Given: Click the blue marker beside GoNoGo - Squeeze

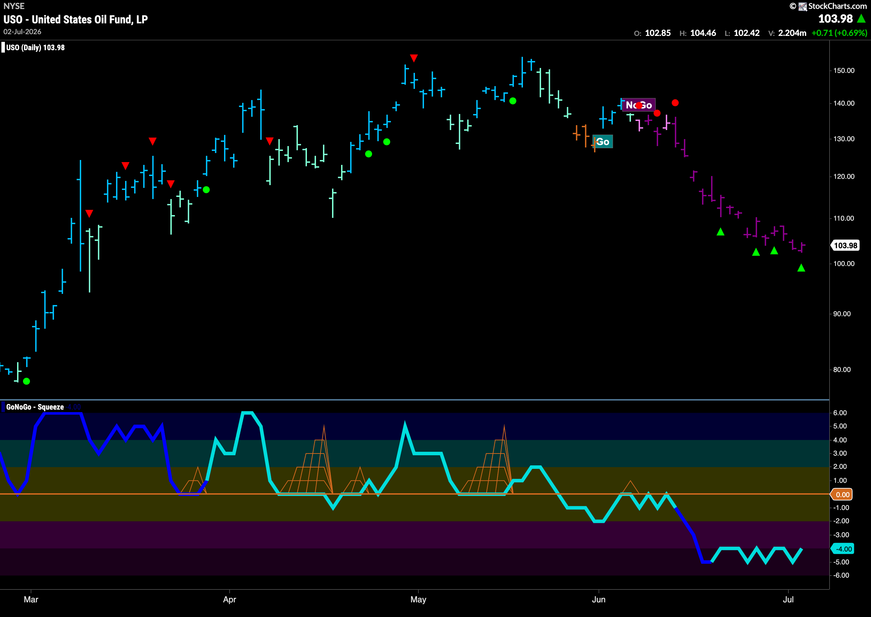Looking at the screenshot, I should [3, 407].
